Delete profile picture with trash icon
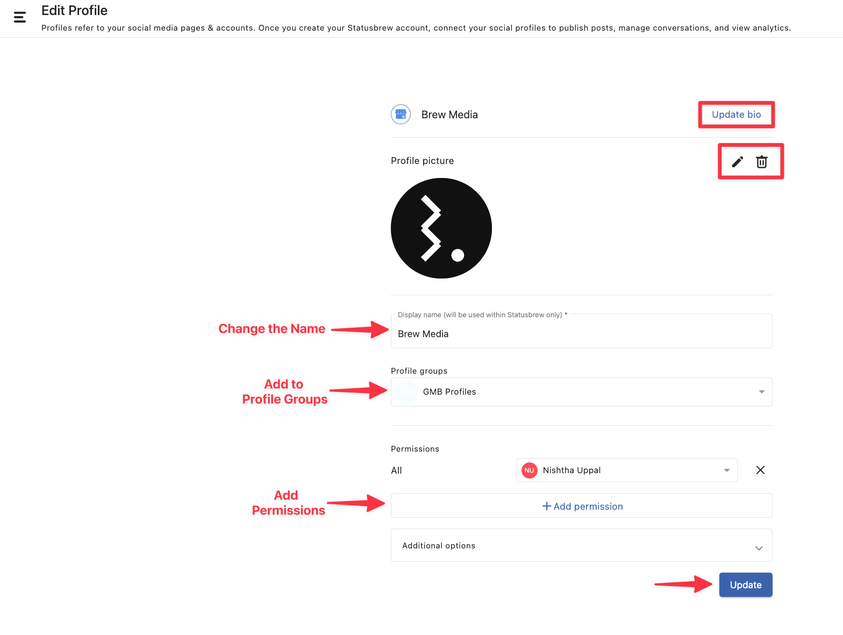Image resolution: width=843 pixels, height=635 pixels. tap(762, 161)
